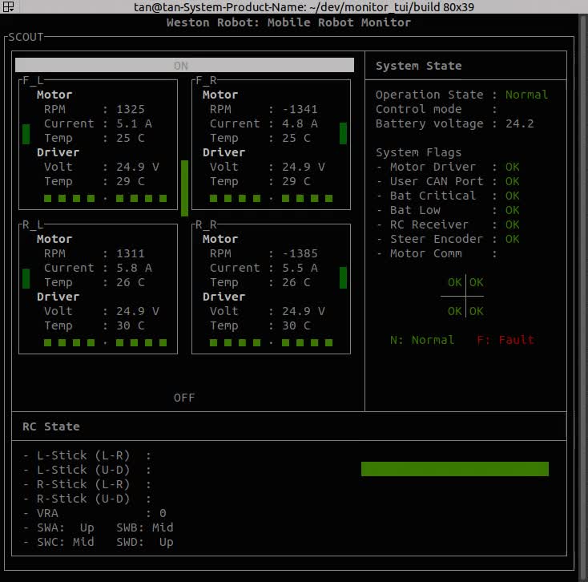Click the R-Stick (U-D) row

[x=87, y=499]
